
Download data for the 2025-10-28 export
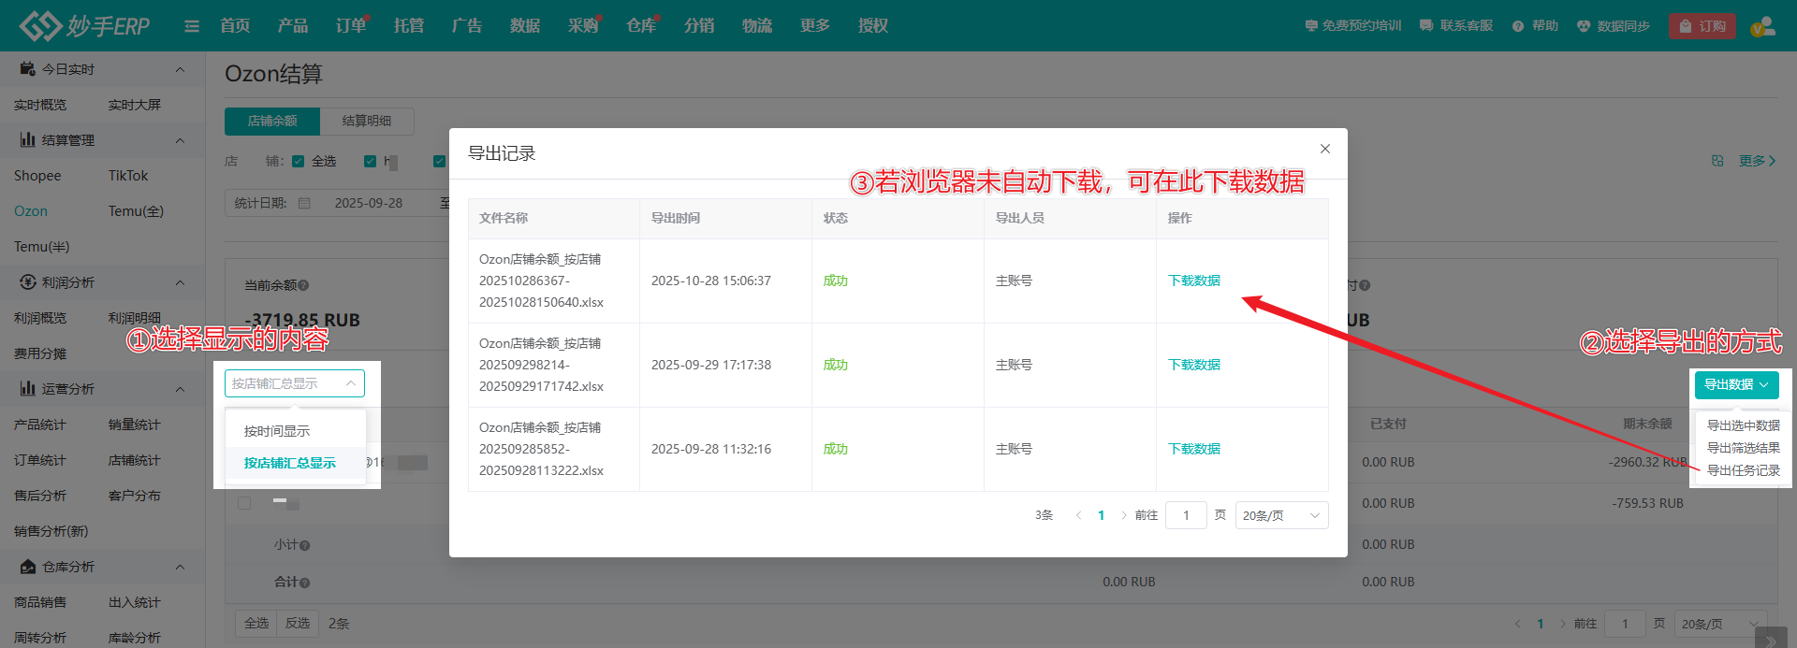[x=1193, y=281]
